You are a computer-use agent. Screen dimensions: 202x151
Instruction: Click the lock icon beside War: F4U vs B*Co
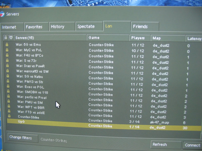coord(7,55)
